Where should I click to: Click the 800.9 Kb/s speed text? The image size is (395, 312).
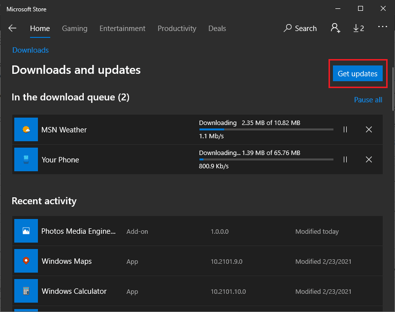(214, 166)
